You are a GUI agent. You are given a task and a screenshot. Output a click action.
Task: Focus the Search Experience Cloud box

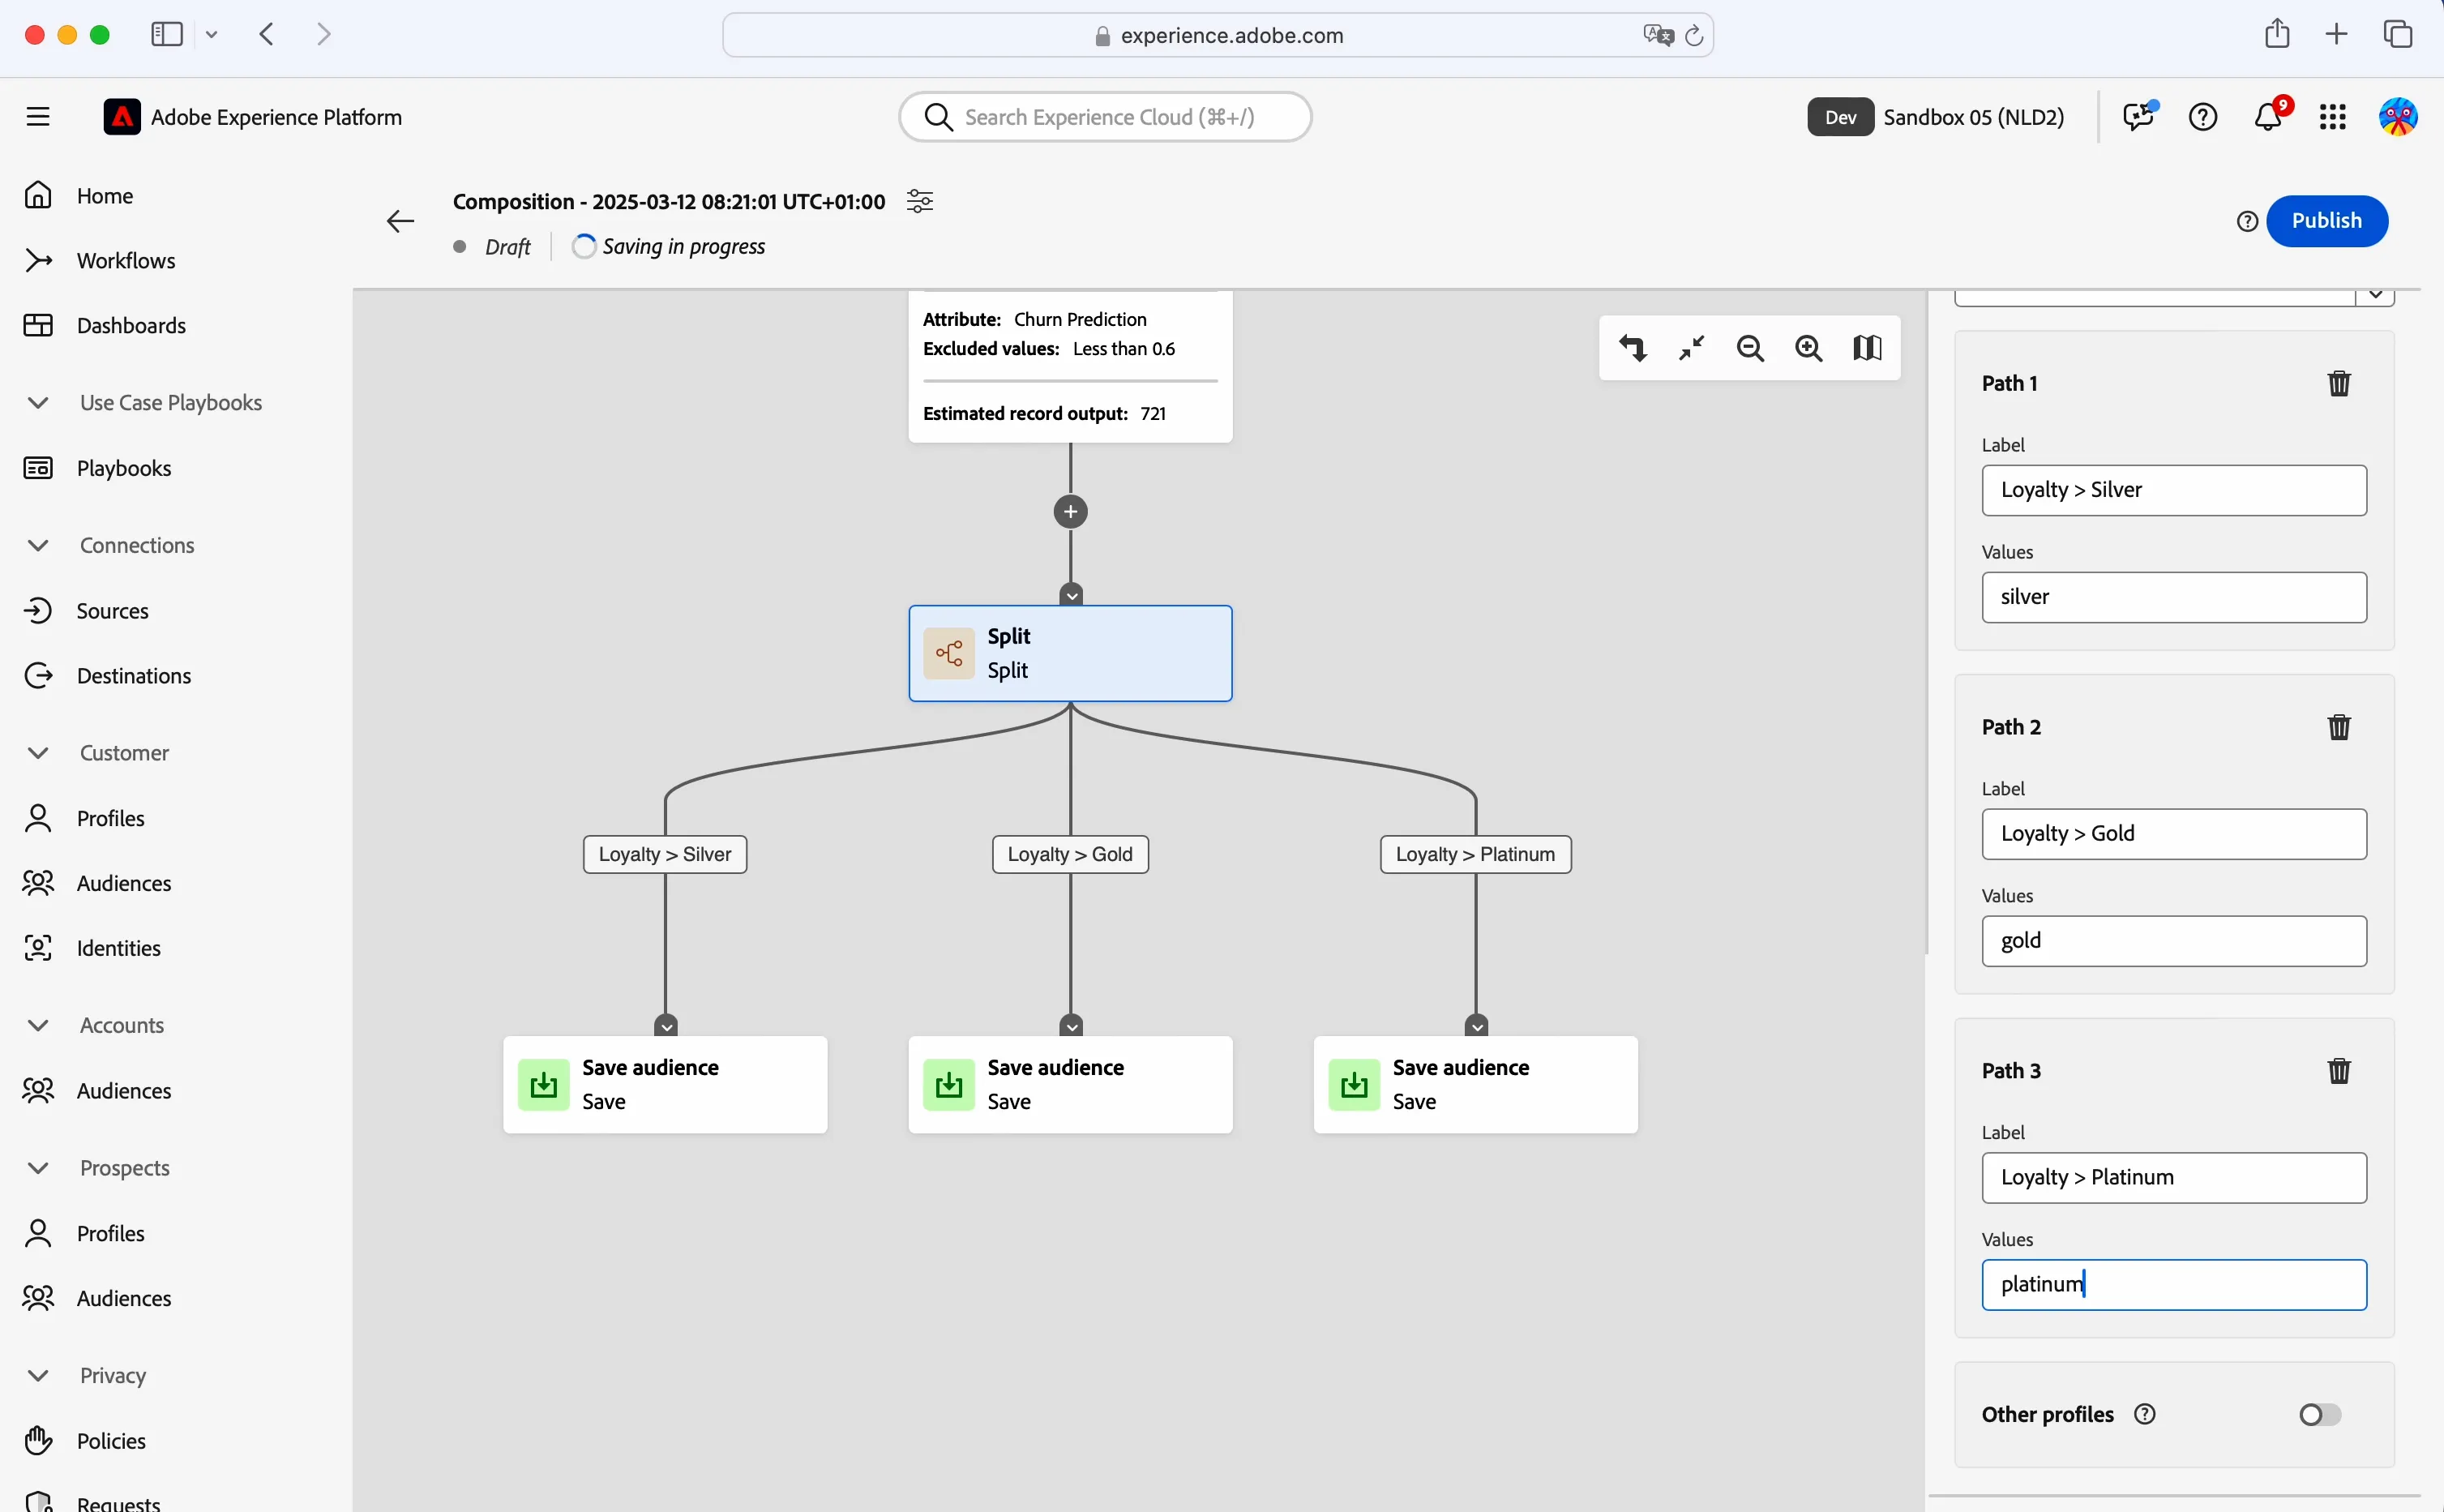(x=1105, y=117)
